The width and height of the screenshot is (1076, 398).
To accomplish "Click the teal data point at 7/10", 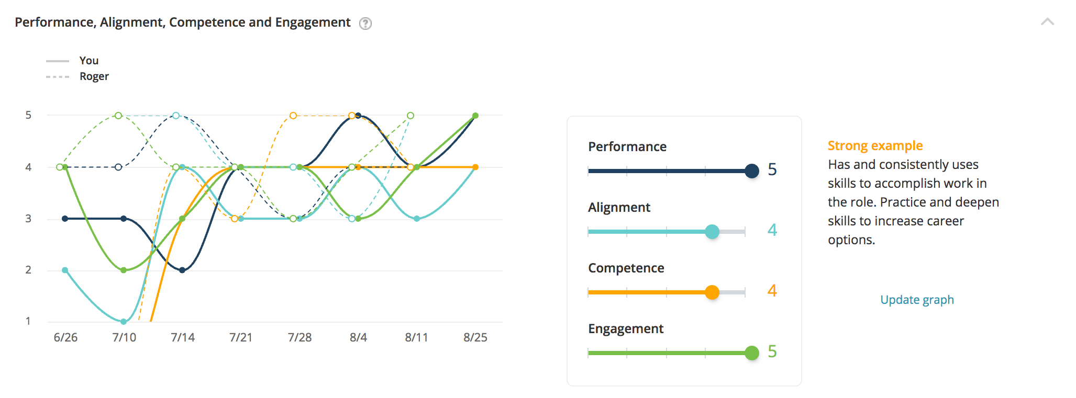I will (x=124, y=322).
